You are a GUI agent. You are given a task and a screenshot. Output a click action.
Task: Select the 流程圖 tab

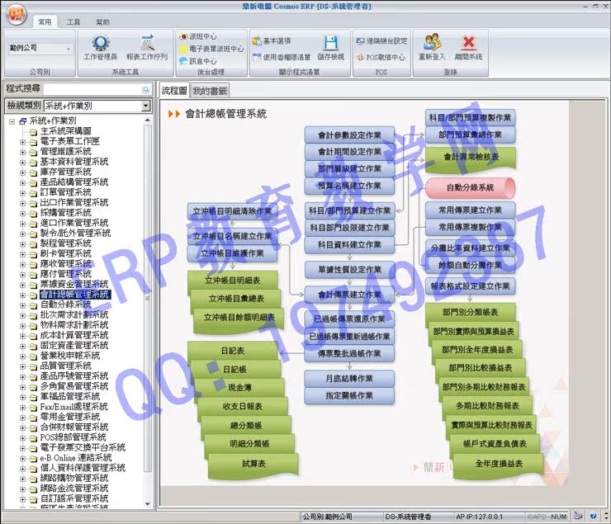pyautogui.click(x=174, y=91)
